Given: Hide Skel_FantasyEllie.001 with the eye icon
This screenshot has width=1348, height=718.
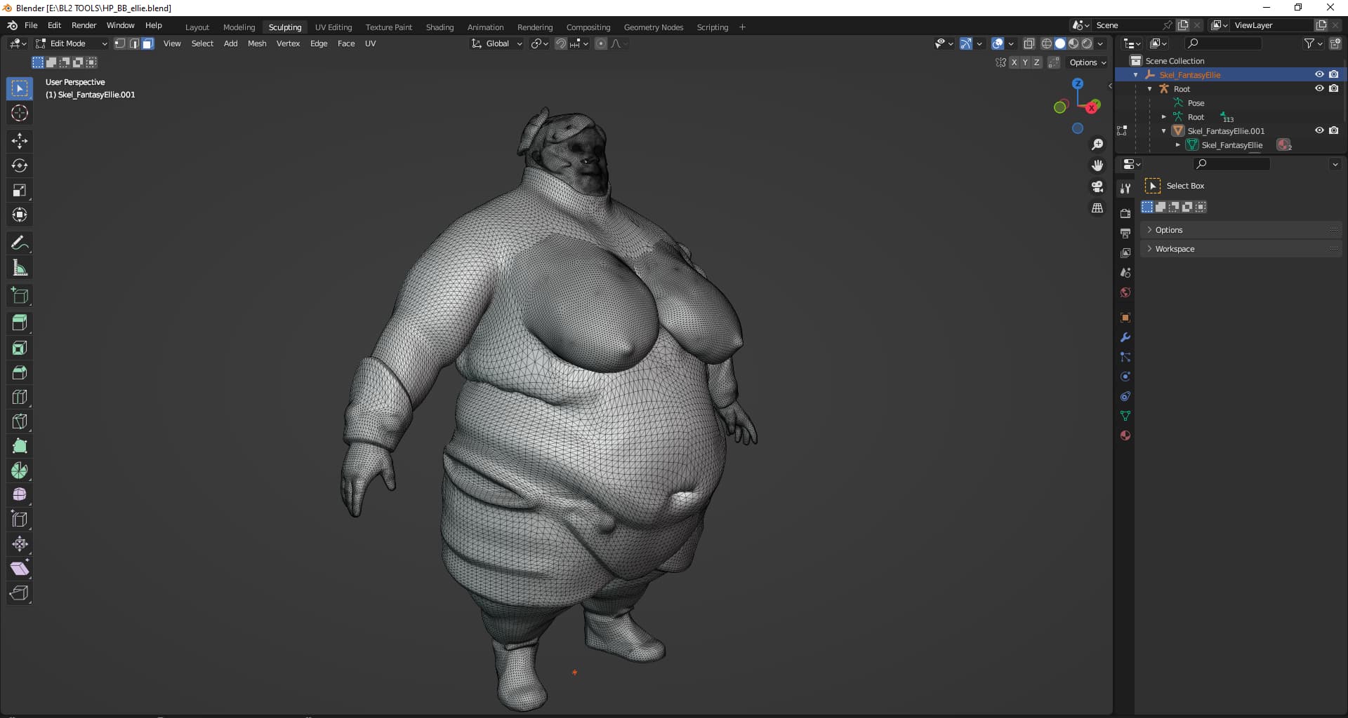Looking at the screenshot, I should (1319, 130).
